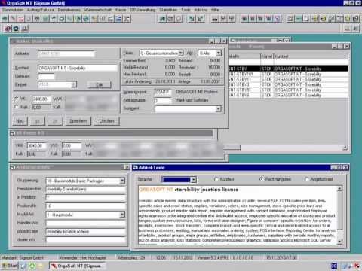Open the Stammdaten menu
362x271 pixels.
coord(13,10)
